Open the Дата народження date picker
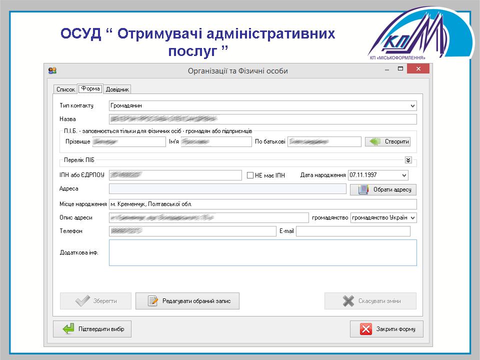 point(404,175)
